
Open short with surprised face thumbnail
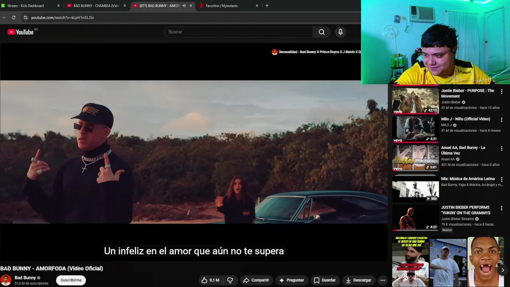tap(485, 262)
